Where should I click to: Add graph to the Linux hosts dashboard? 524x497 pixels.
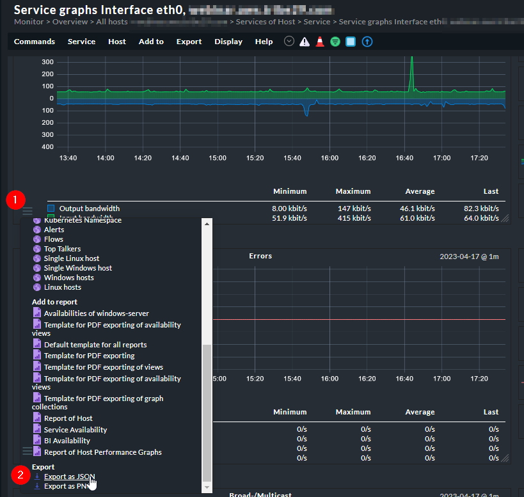tap(62, 287)
